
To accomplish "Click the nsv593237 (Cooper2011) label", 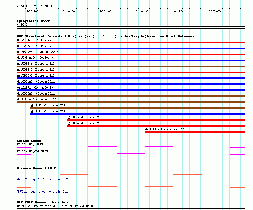I will tap(36, 70).
